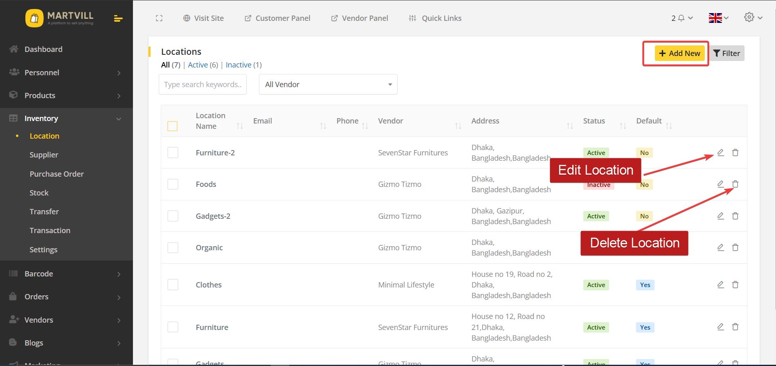This screenshot has width=776, height=366.
Task: Open the settings gear icon menu
Action: (x=749, y=18)
